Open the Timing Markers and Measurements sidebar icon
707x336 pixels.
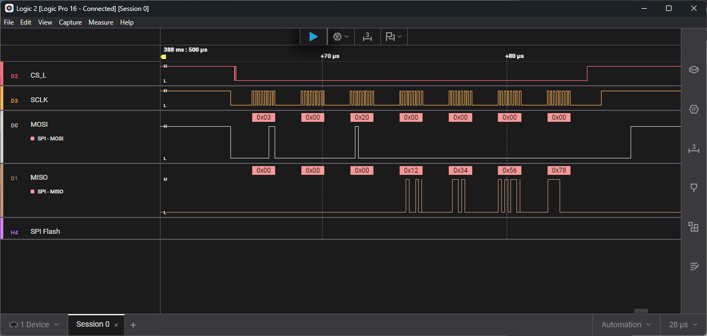694,148
